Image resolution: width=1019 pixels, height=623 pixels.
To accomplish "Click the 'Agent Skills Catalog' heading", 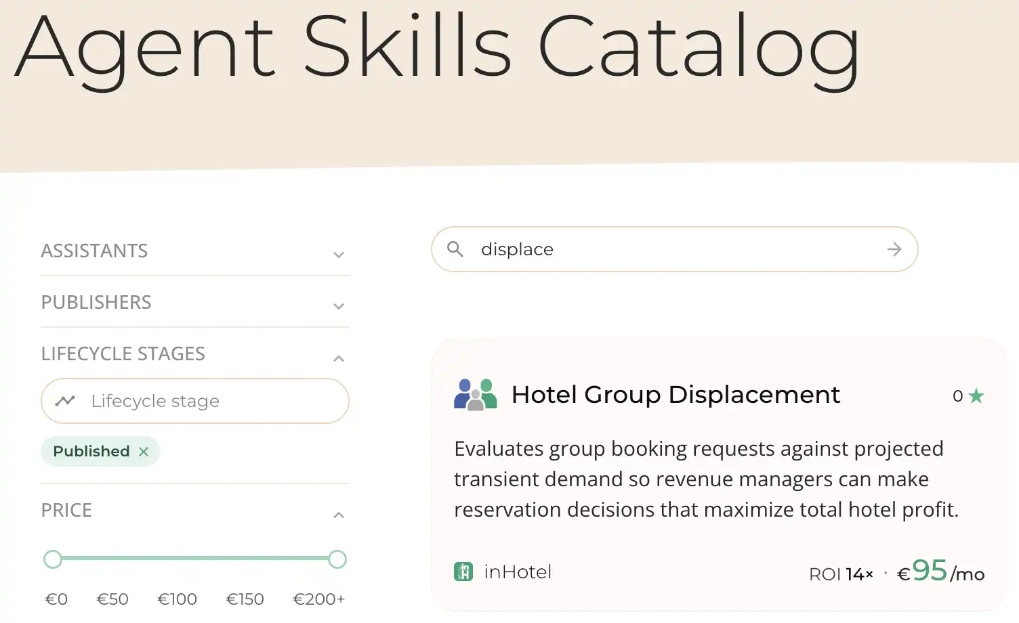I will pos(437,49).
